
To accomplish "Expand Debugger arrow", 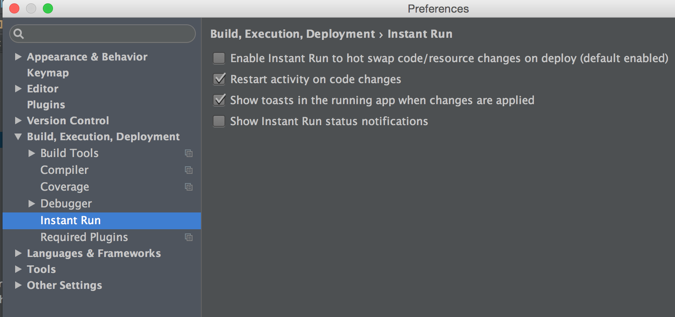I will 32,204.
